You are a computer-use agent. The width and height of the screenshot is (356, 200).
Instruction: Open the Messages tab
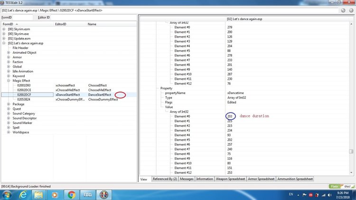[187, 179]
